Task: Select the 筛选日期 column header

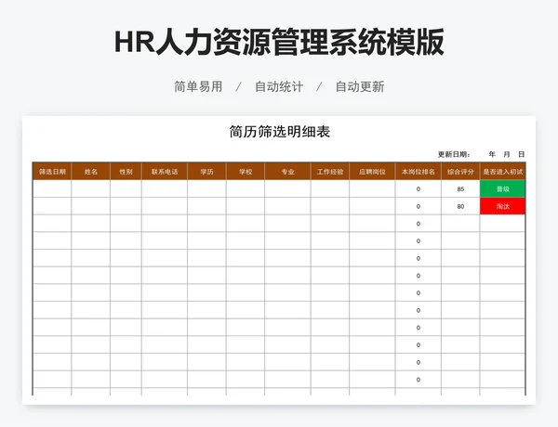Action: pos(52,172)
